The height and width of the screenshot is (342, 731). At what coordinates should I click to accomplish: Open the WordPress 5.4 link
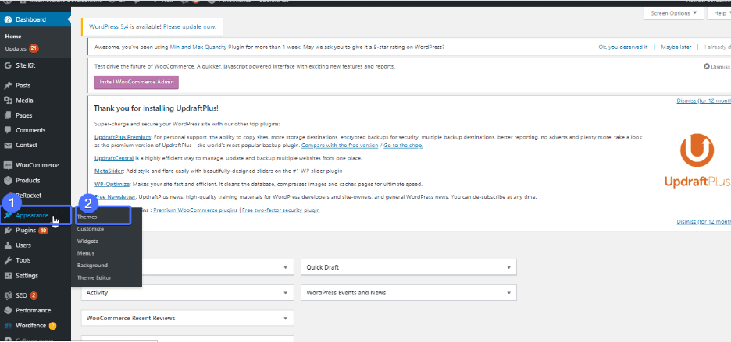[x=109, y=27]
